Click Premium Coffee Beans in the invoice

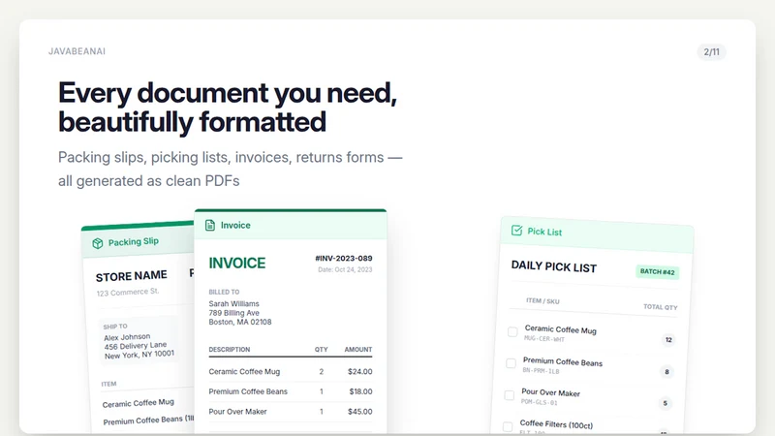click(x=248, y=391)
